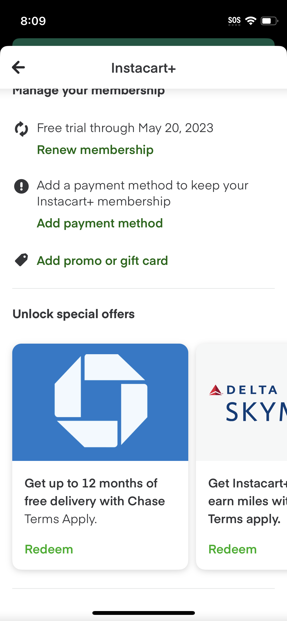Tap the Wi-Fi status icon

[251, 21]
